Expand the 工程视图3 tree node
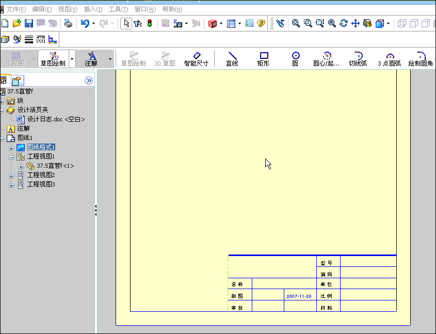This screenshot has width=436, height=334. 11,185
